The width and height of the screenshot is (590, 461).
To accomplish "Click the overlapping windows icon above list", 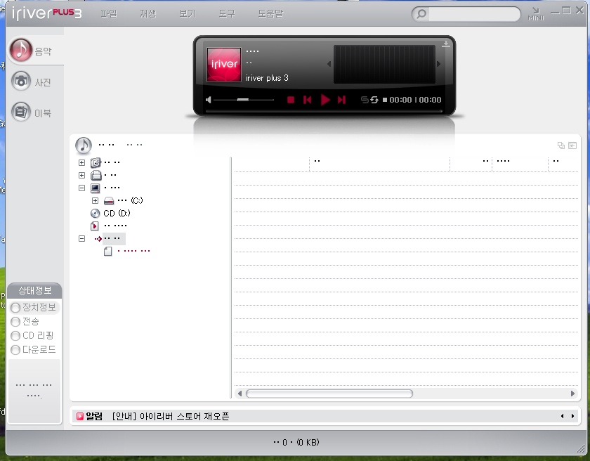I will 561,145.
